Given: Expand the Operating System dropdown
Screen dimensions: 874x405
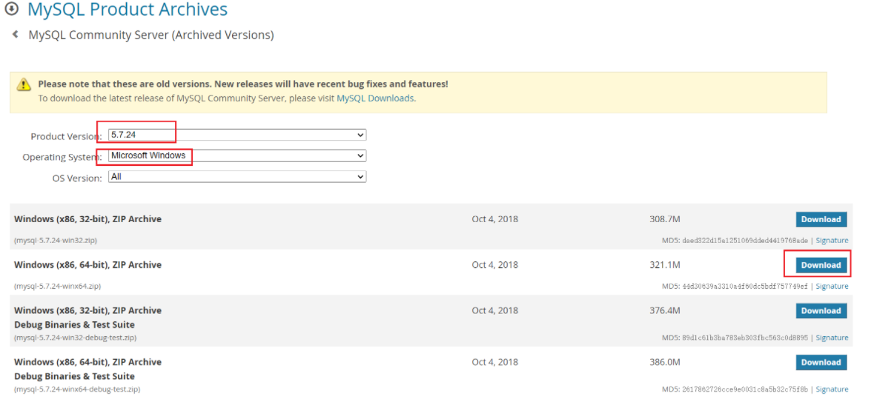Looking at the screenshot, I should point(237,155).
